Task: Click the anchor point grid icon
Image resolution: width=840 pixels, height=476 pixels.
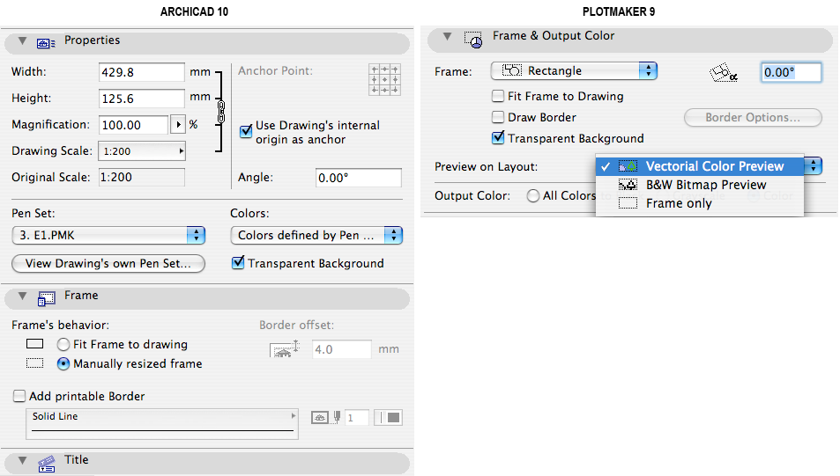Action: tap(385, 79)
